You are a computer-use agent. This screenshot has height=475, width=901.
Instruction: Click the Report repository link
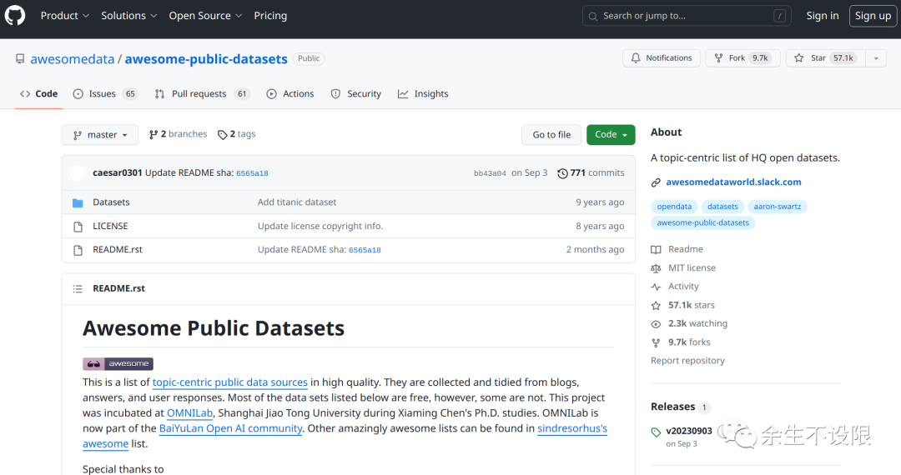coord(687,360)
